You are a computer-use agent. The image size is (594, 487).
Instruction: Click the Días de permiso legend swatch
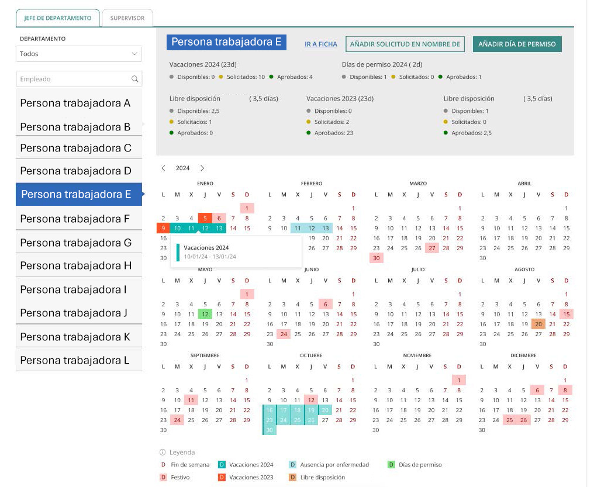tap(391, 465)
